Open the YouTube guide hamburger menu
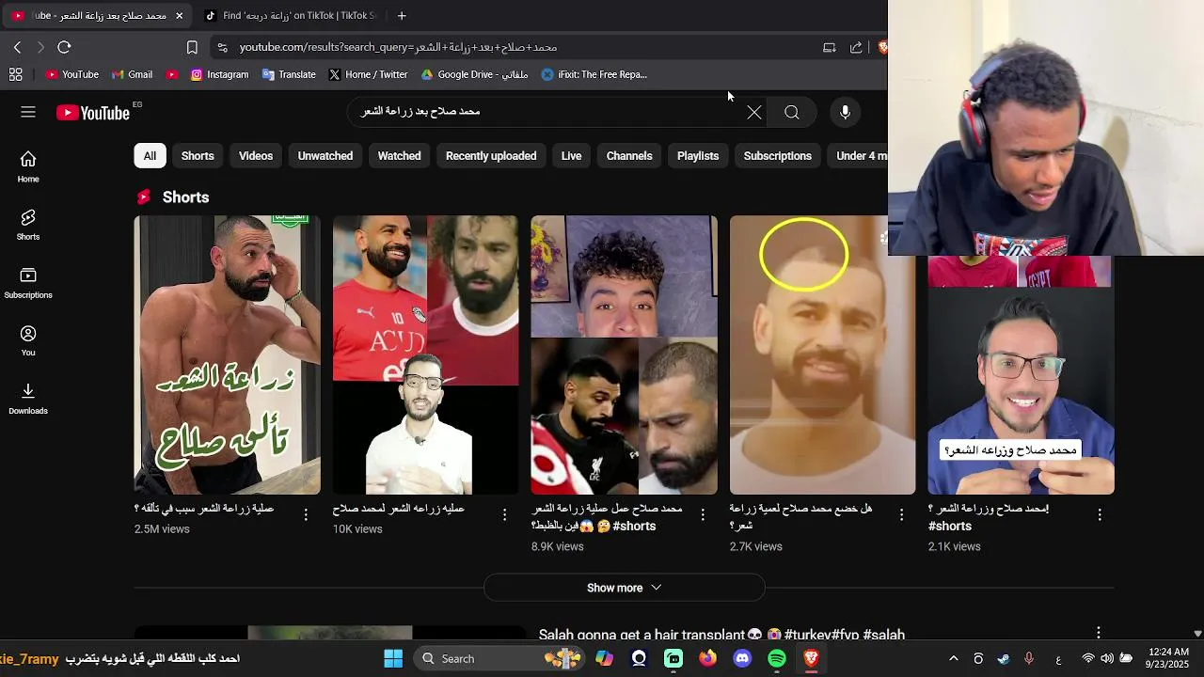Viewport: 1204px width, 677px height. coord(28,112)
